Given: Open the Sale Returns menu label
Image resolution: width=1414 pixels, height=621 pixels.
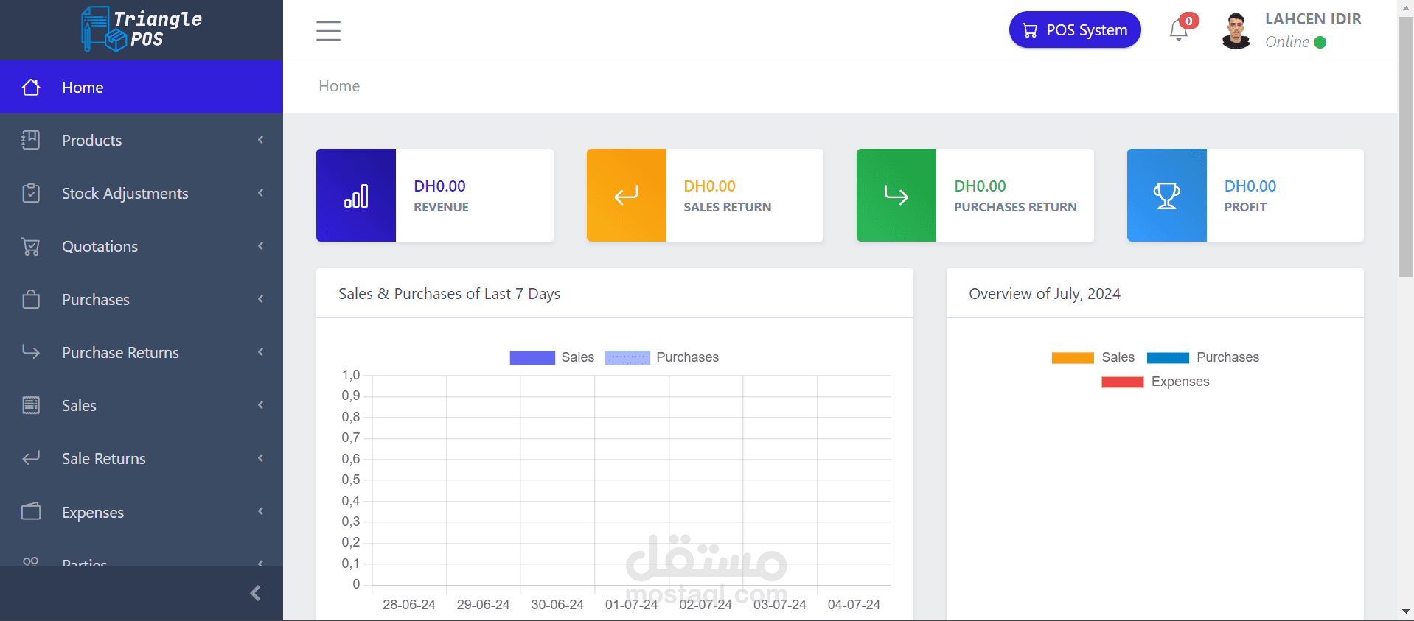Looking at the screenshot, I should [x=104, y=458].
